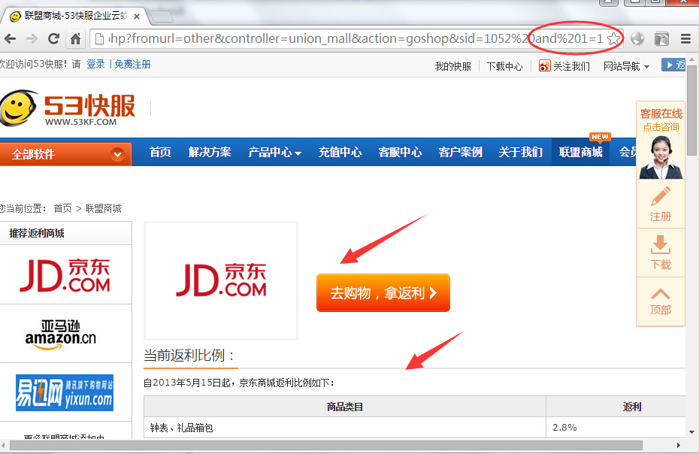Select 客户案例 in the navigation bar
Viewport: 699px width, 454px height.
pyautogui.click(x=460, y=152)
